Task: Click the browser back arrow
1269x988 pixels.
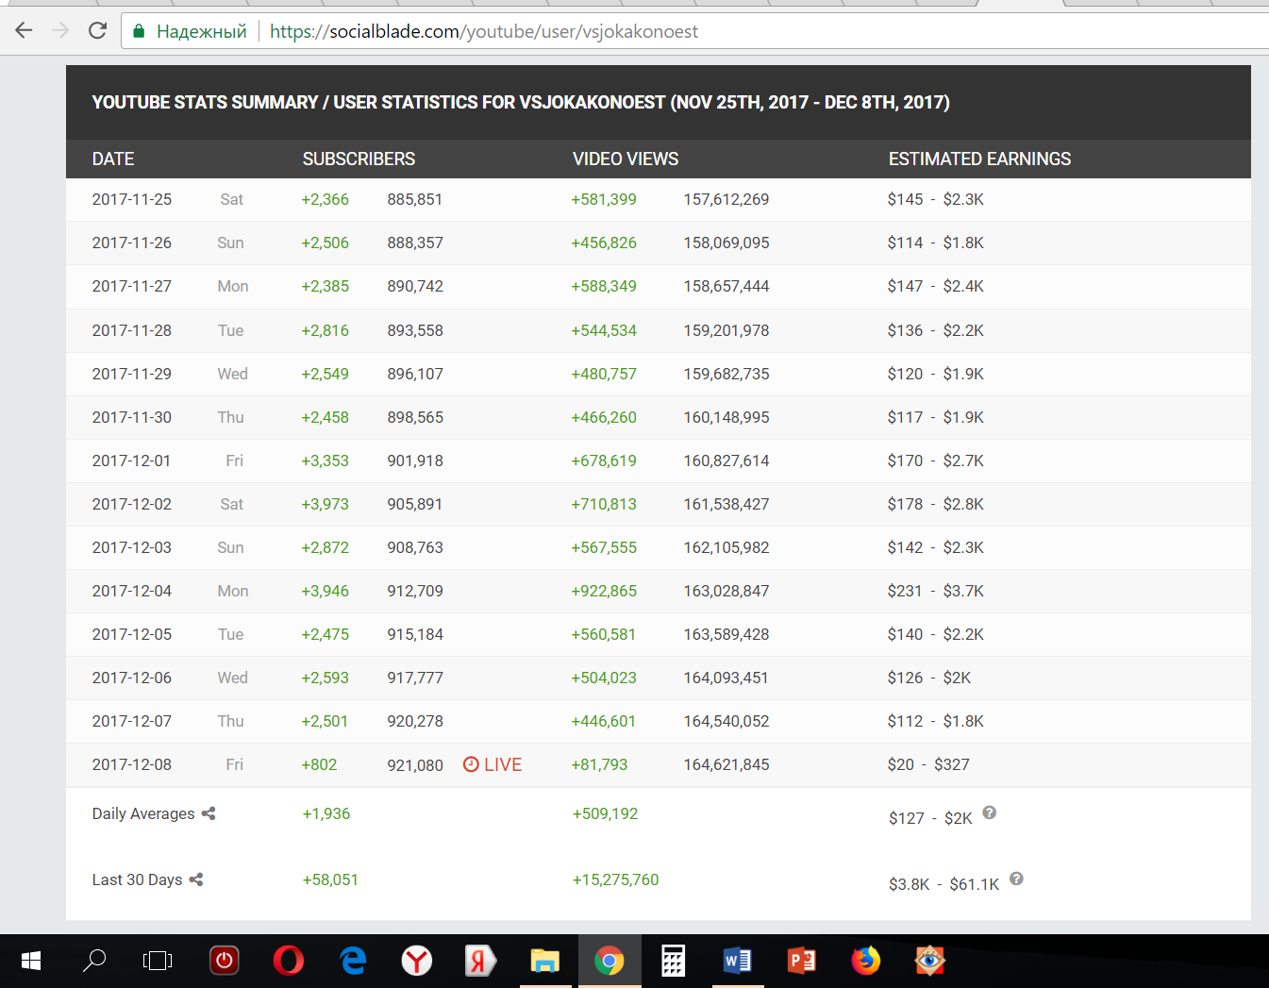Action: pyautogui.click(x=24, y=31)
